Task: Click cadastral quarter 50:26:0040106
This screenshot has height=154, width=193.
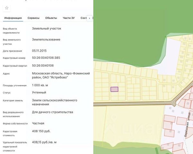Action: coord(43,65)
